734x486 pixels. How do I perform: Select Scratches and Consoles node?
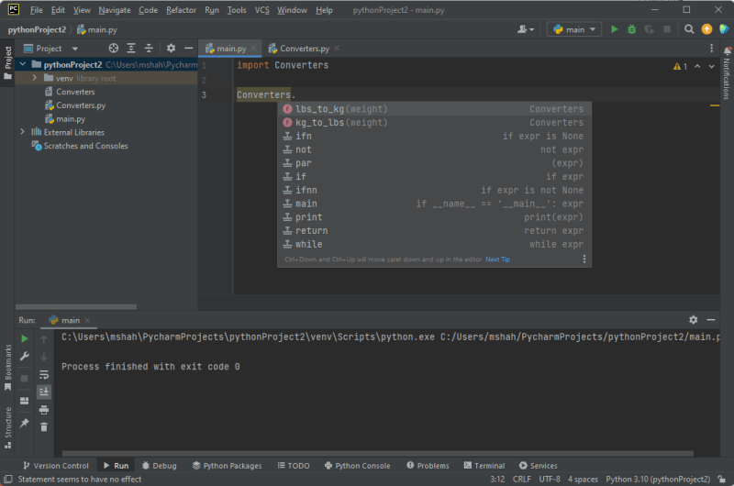(x=85, y=146)
